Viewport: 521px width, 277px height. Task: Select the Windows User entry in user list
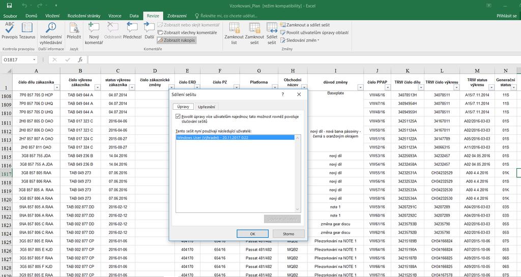click(235, 137)
